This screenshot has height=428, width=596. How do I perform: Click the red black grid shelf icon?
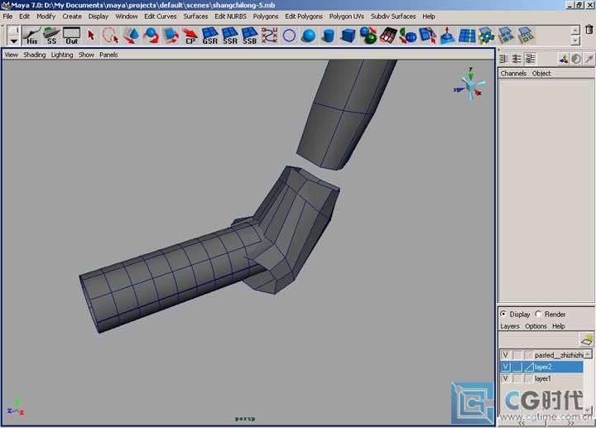[388, 36]
